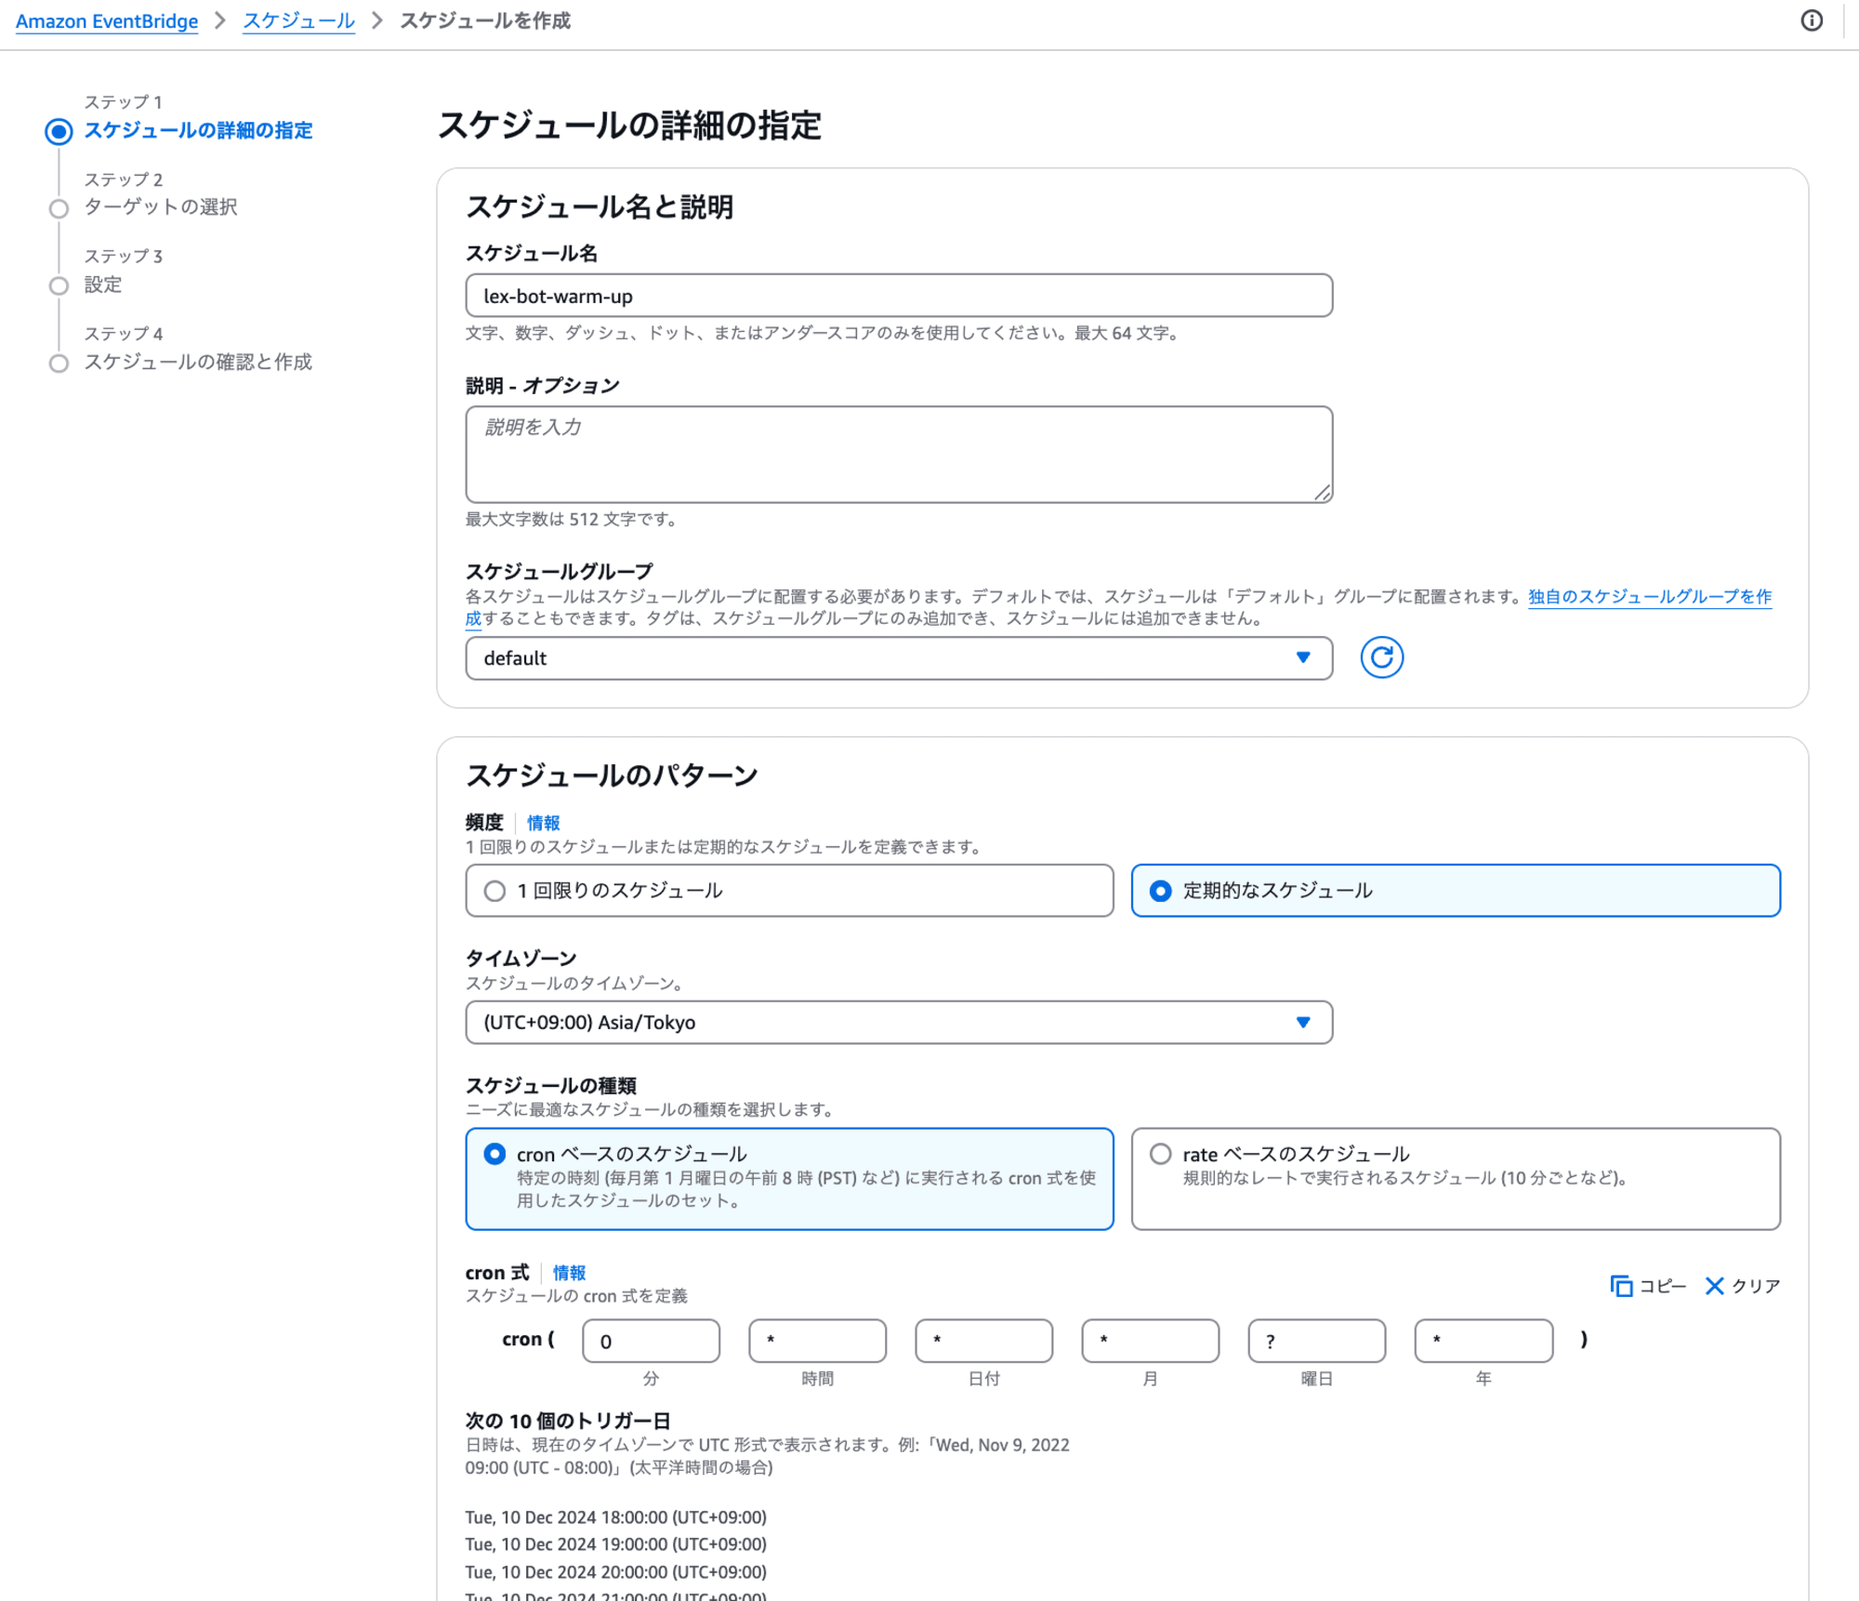Click the cron year field
The image size is (1859, 1601).
tap(1483, 1340)
